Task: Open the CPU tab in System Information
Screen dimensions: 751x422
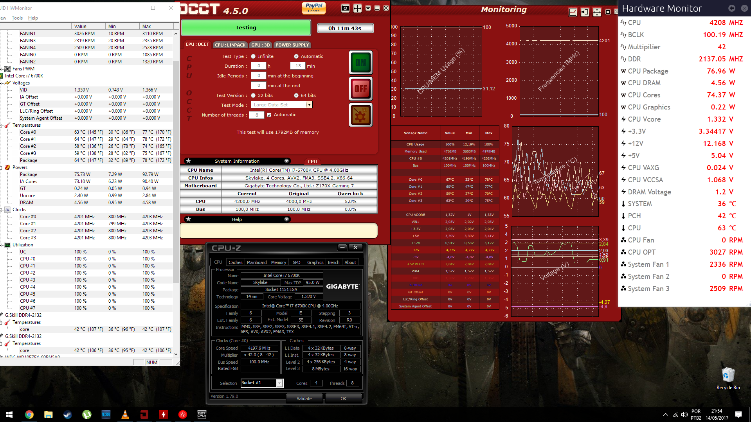Action: [312, 162]
